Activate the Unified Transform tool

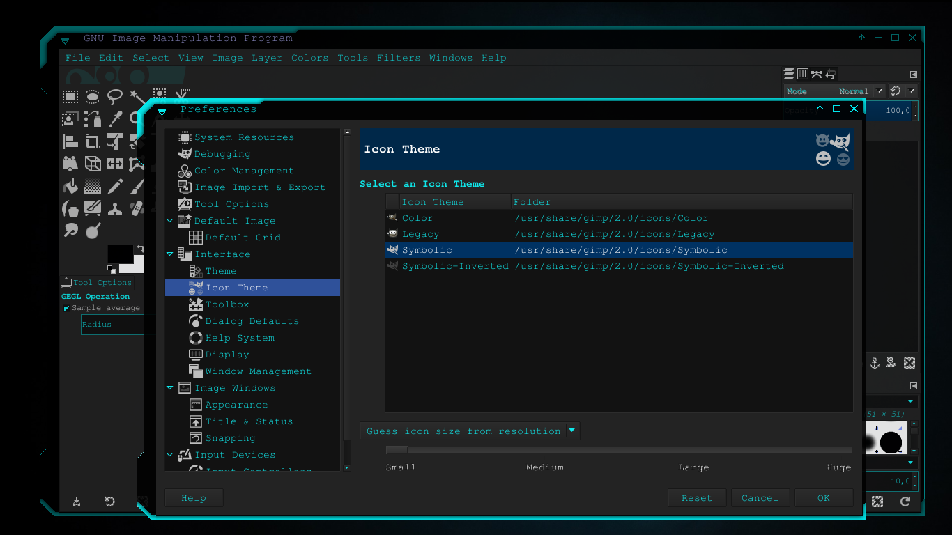click(x=115, y=141)
